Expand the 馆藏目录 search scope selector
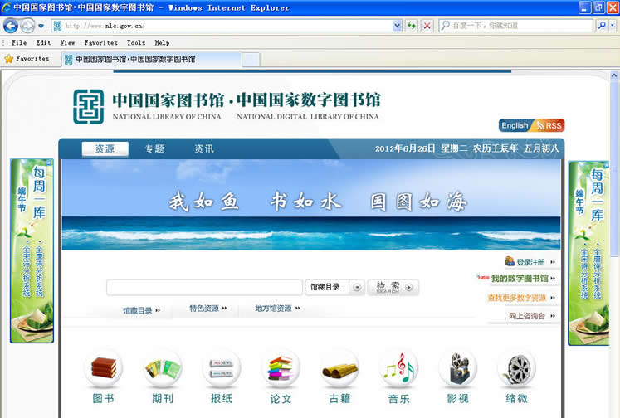 (357, 287)
